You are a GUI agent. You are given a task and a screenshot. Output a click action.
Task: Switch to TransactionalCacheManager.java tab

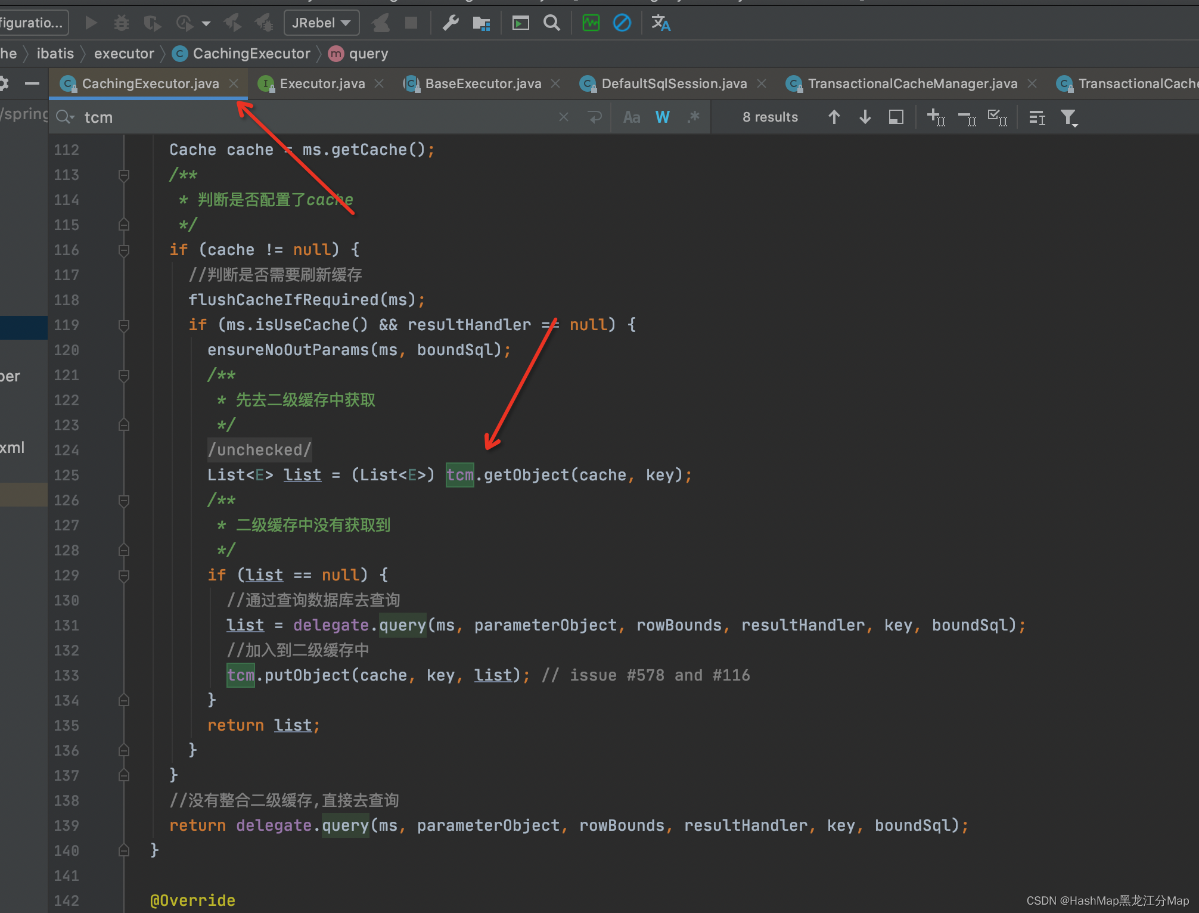pos(912,84)
